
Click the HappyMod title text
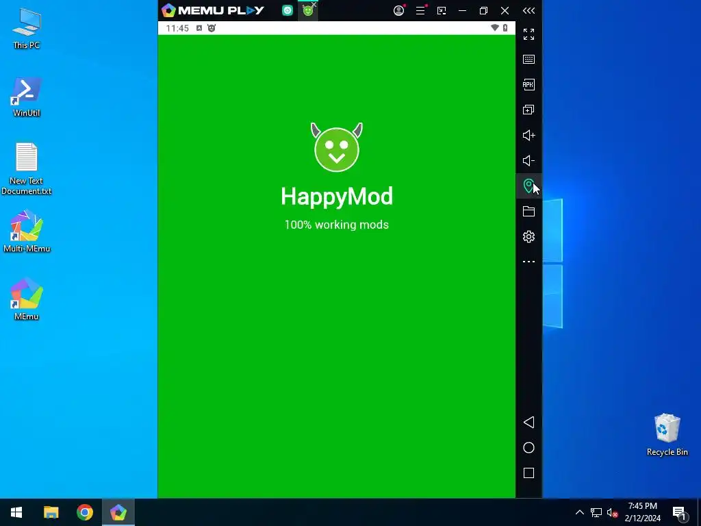pos(337,197)
